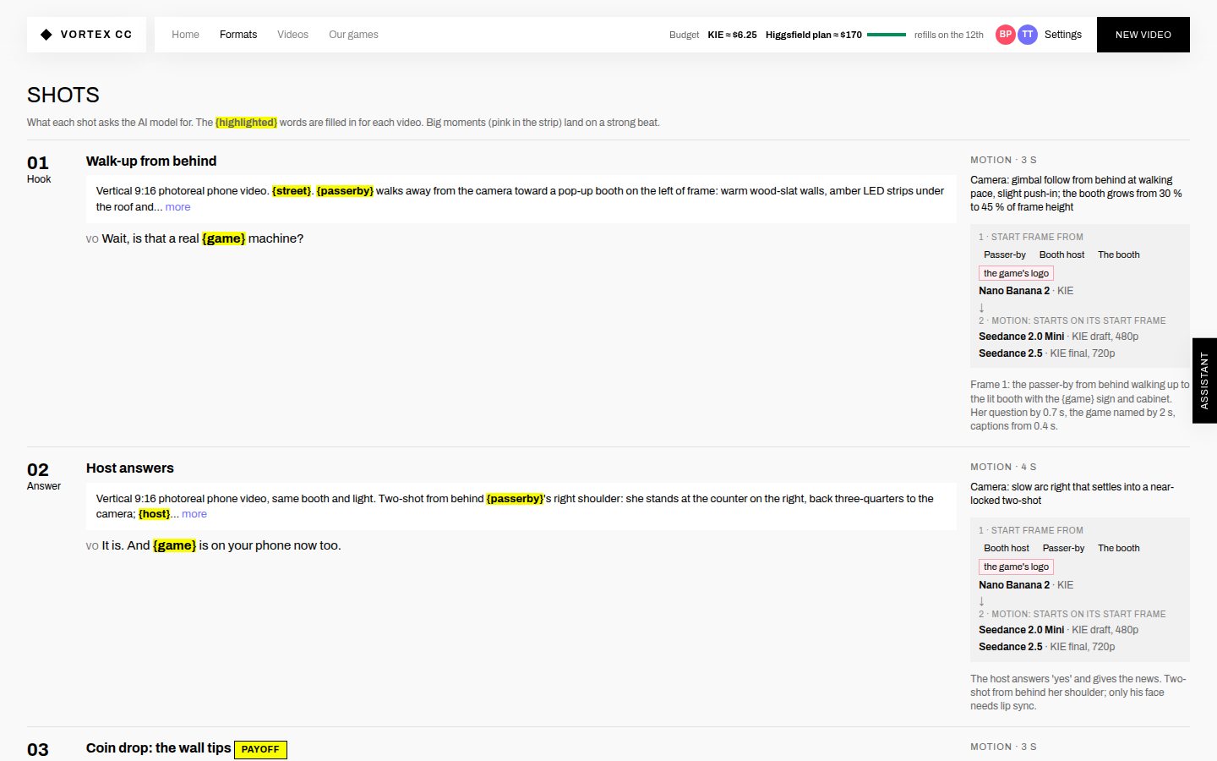Image resolution: width=1217 pixels, height=761 pixels.
Task: Click the {game} placeholder in shot 01 voiceover
Action: click(x=223, y=238)
